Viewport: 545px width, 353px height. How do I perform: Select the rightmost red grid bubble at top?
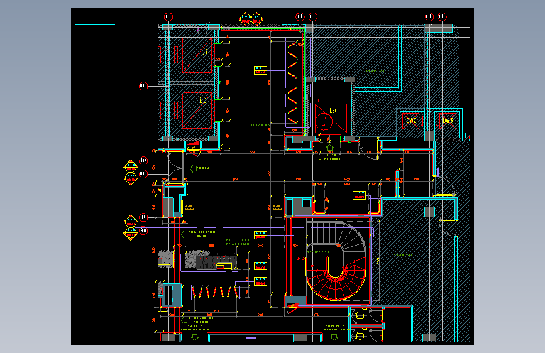coord(442,17)
